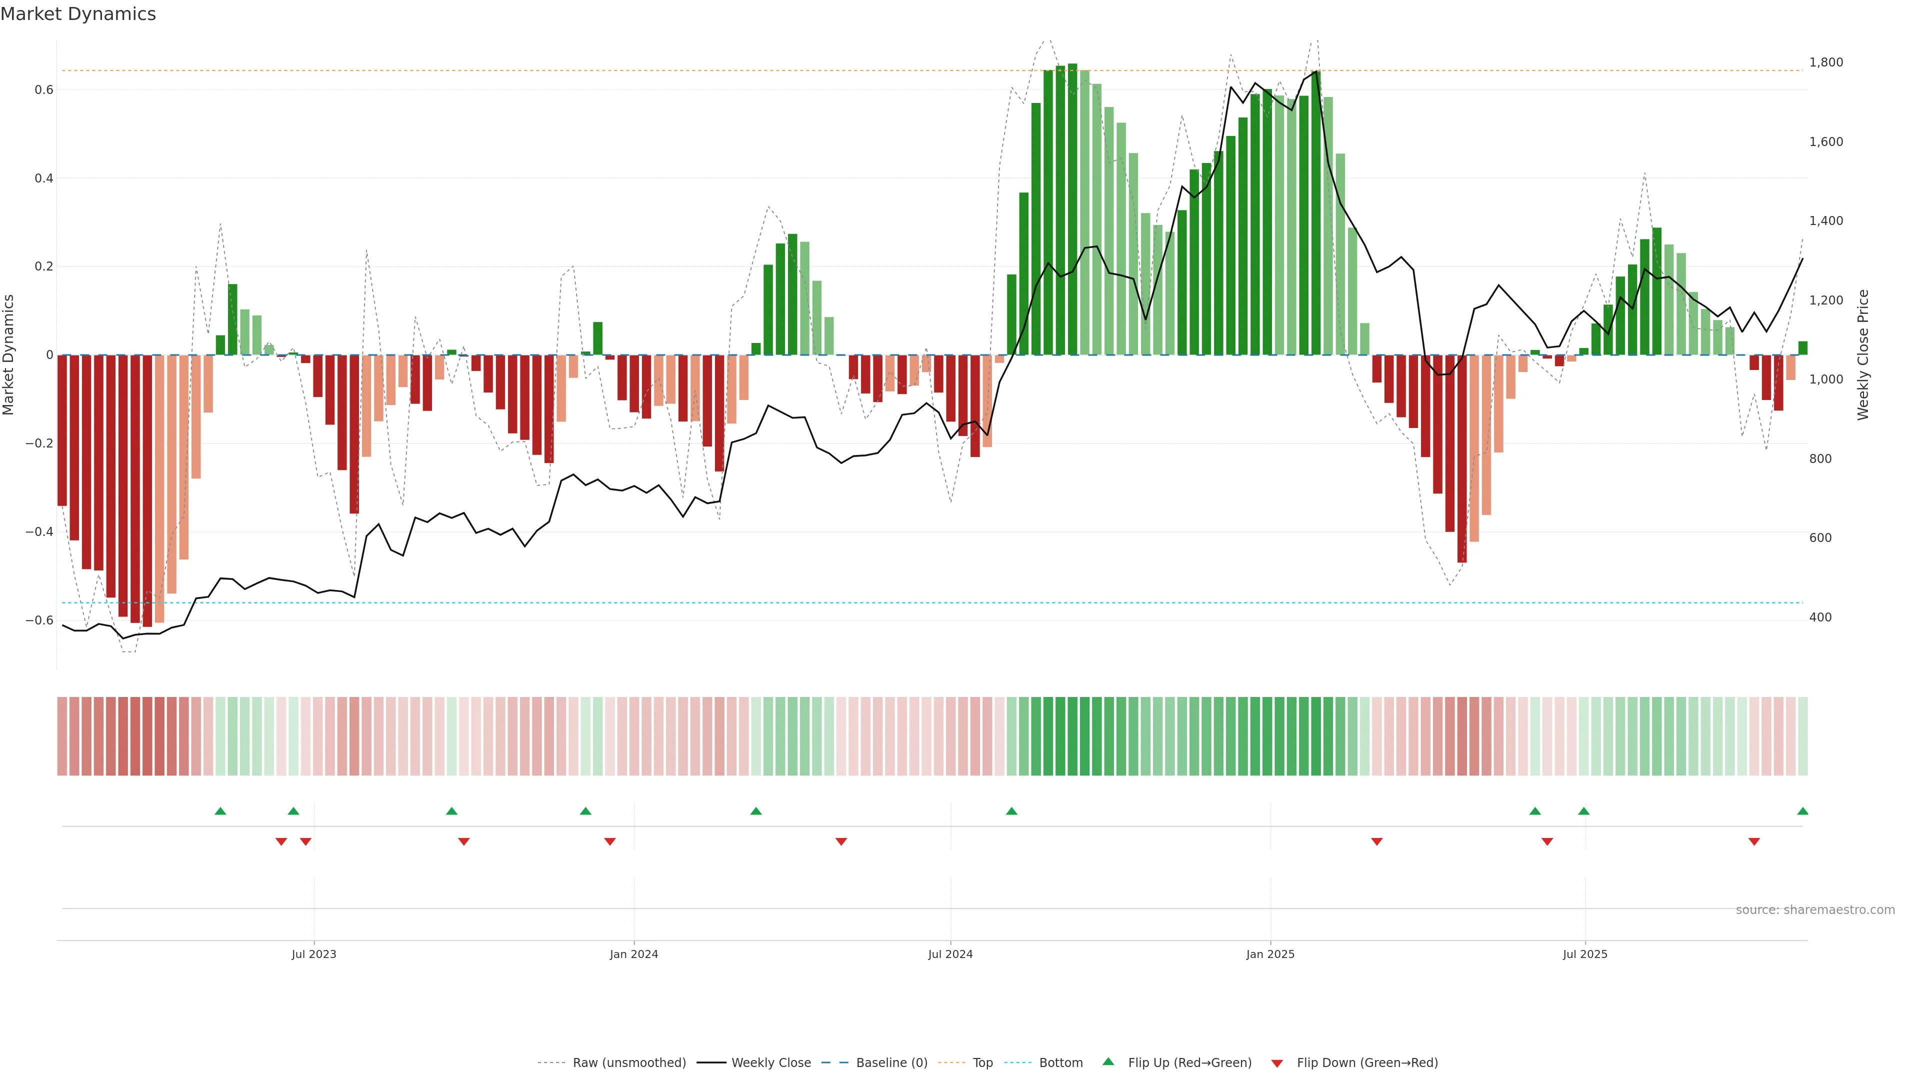The image size is (1920, 1080).
Task: Click the Market Dynamics chart title
Action: click(78, 14)
